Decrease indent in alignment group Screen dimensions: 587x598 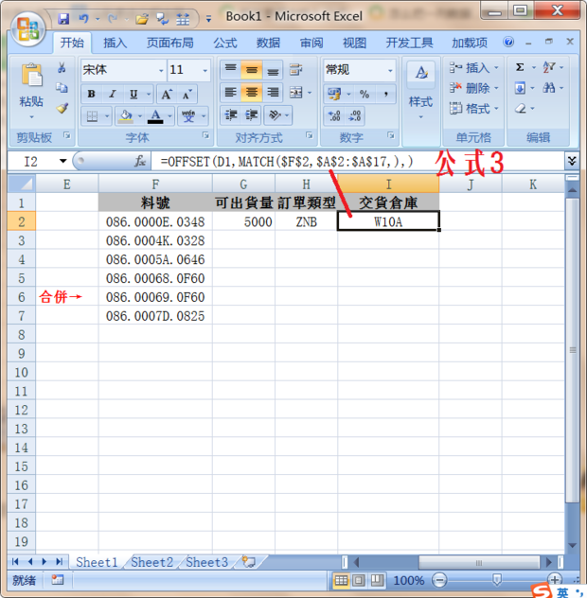click(231, 115)
